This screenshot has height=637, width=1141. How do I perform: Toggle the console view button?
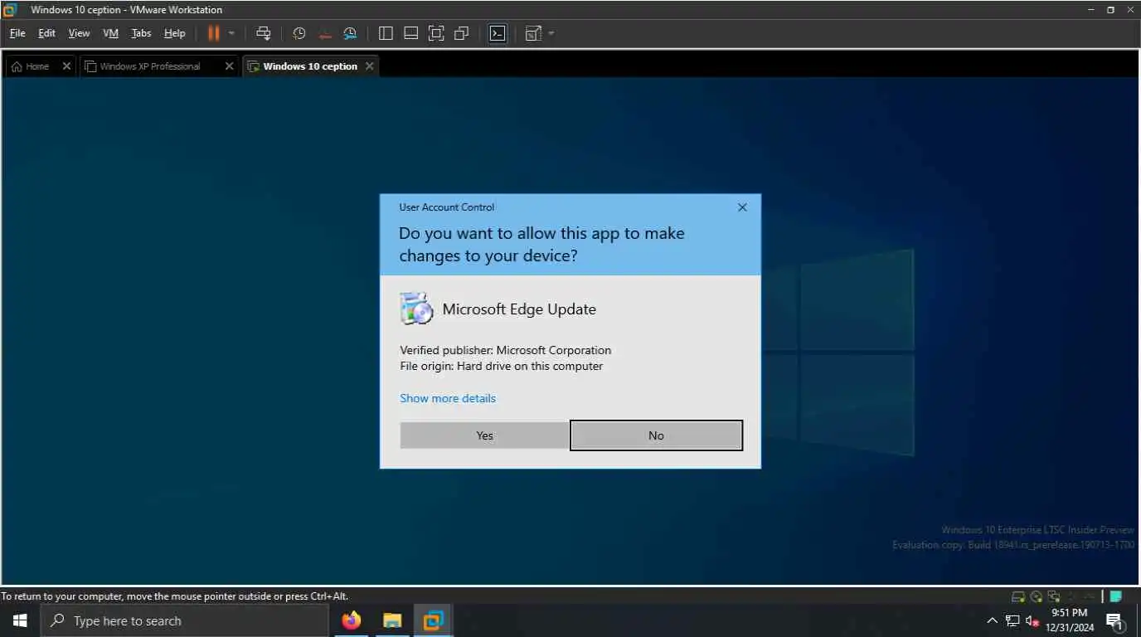(498, 33)
